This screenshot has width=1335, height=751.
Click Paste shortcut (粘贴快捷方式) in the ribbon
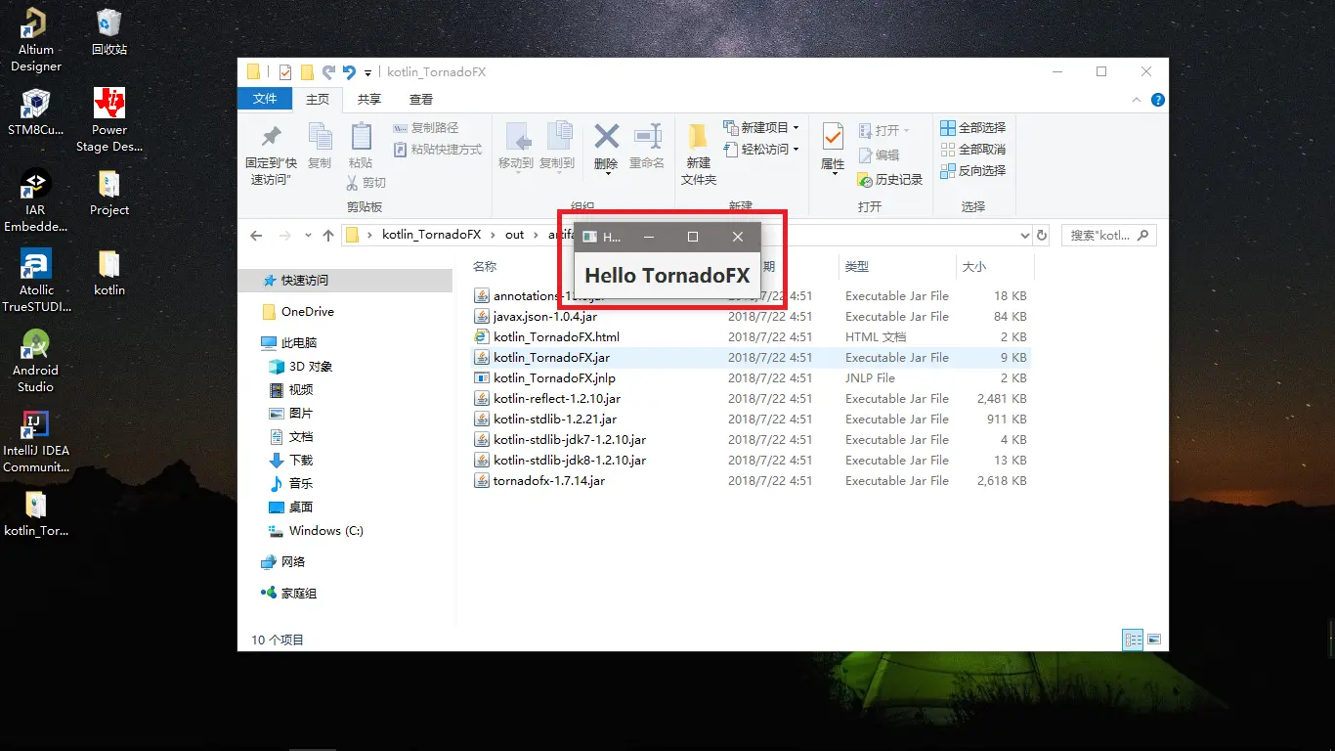pos(438,150)
